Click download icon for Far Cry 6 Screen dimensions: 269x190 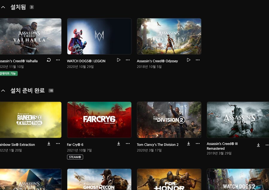pos(119,143)
